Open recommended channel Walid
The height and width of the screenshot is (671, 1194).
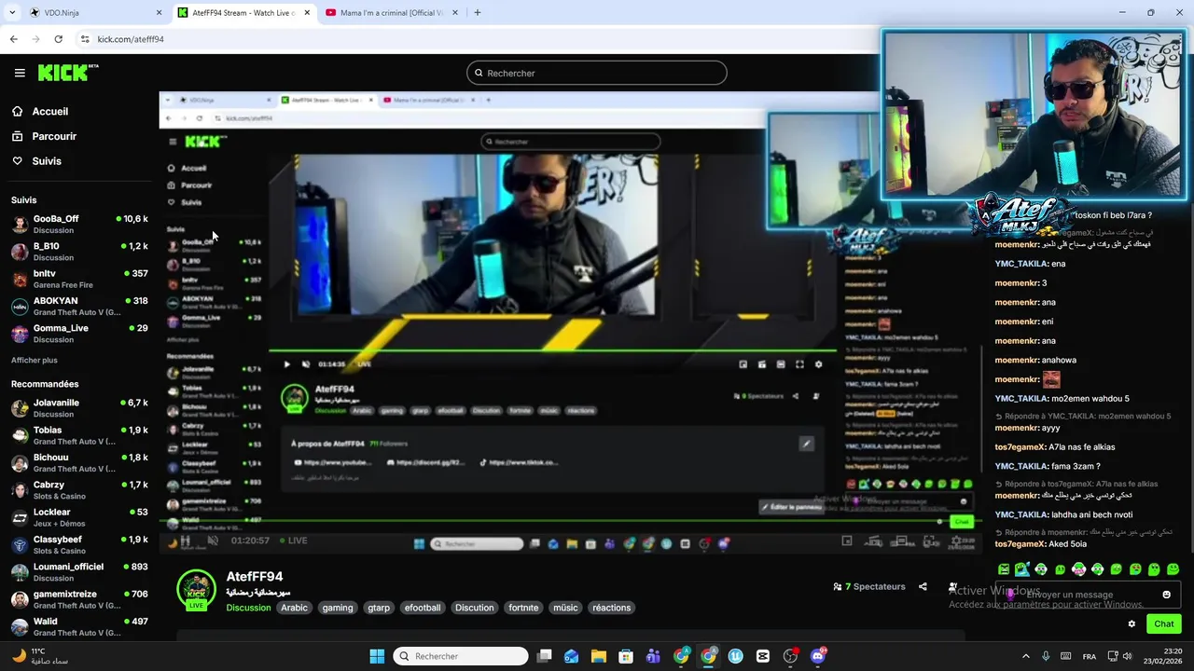click(79, 626)
